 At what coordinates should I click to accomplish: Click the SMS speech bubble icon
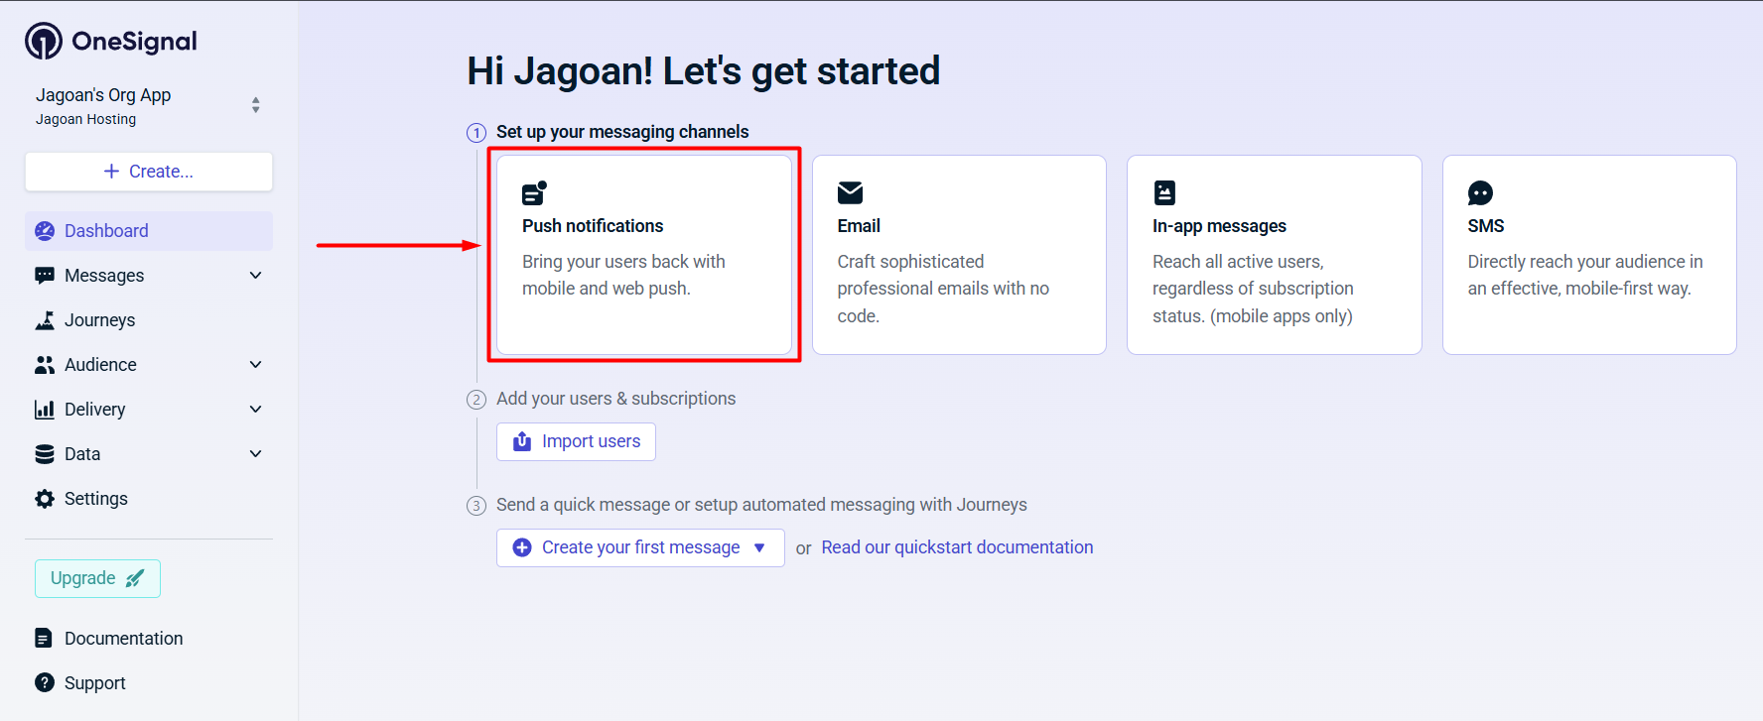(x=1480, y=193)
